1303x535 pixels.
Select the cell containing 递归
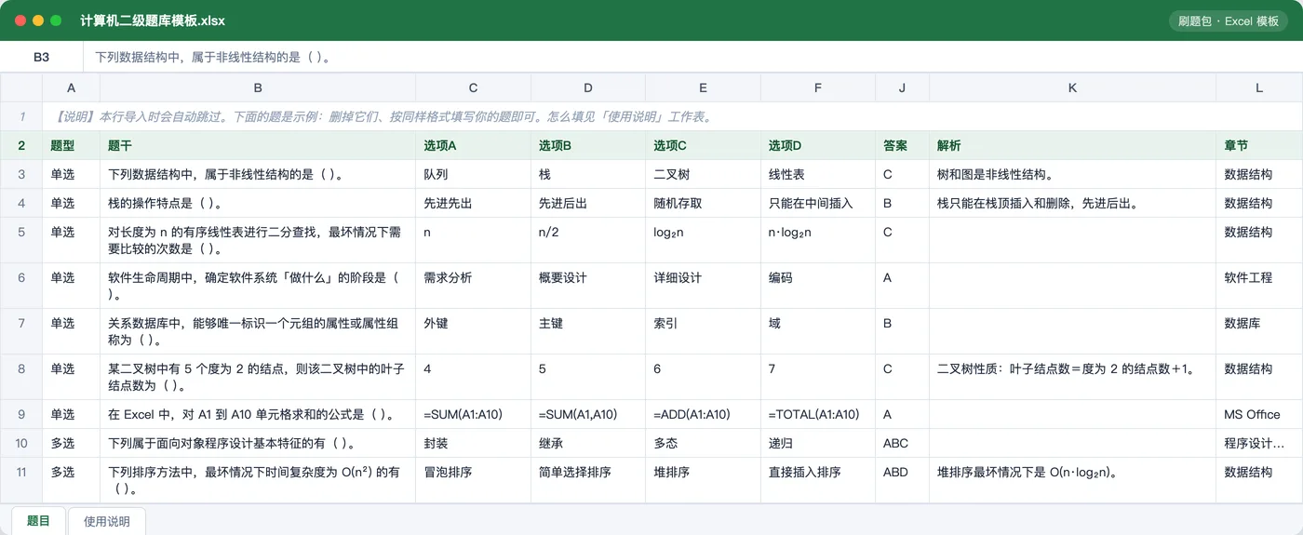pyautogui.click(x=818, y=443)
